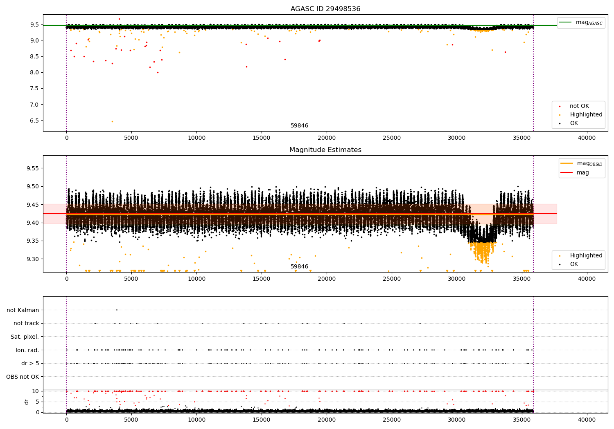Image resolution: width=614 pixels, height=429 pixels.
Task: Click the 8.5 y-axis tick label
Action: coord(34,57)
